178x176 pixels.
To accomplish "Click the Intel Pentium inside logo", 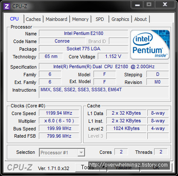I will pos(150,45).
